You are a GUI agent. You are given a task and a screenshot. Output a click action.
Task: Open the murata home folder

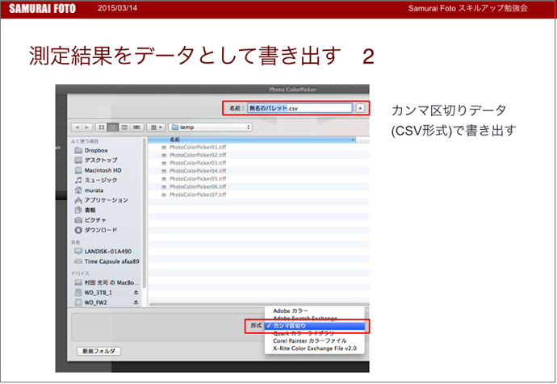[x=89, y=190]
